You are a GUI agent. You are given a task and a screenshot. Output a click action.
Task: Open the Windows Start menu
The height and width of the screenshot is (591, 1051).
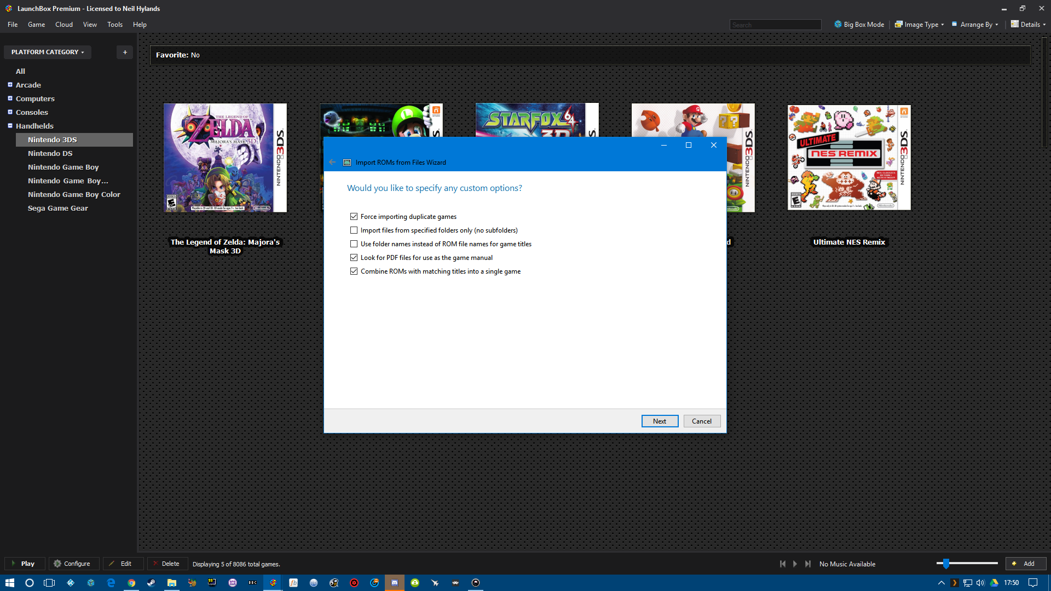(x=9, y=583)
